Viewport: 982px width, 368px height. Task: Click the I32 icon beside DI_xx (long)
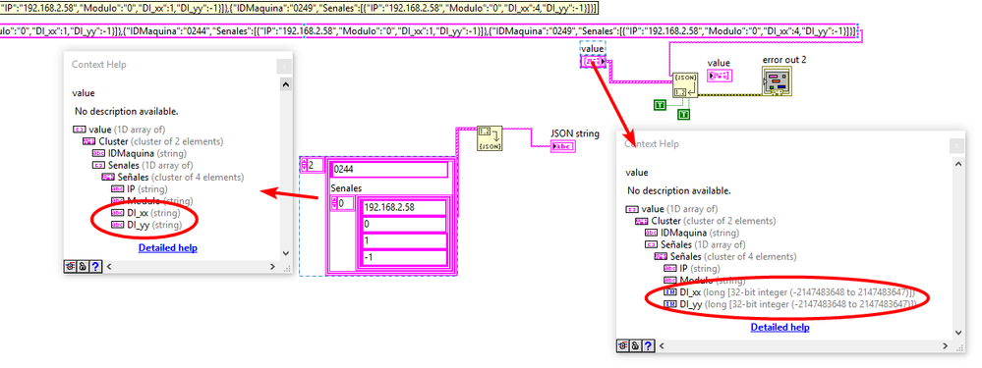[x=669, y=292]
